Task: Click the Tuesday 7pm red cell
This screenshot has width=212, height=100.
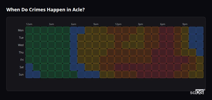Action: click(x=170, y=38)
